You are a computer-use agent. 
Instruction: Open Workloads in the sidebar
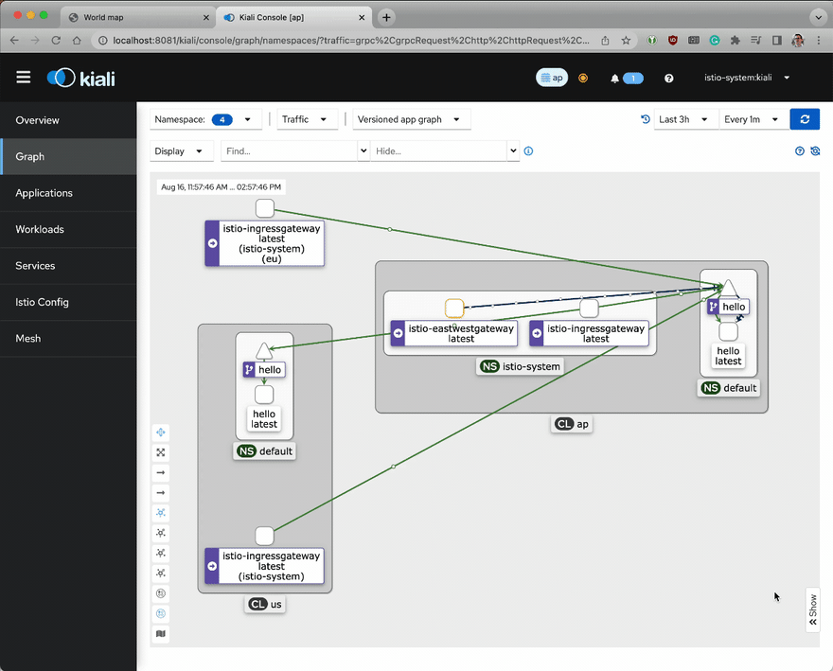tap(68, 230)
